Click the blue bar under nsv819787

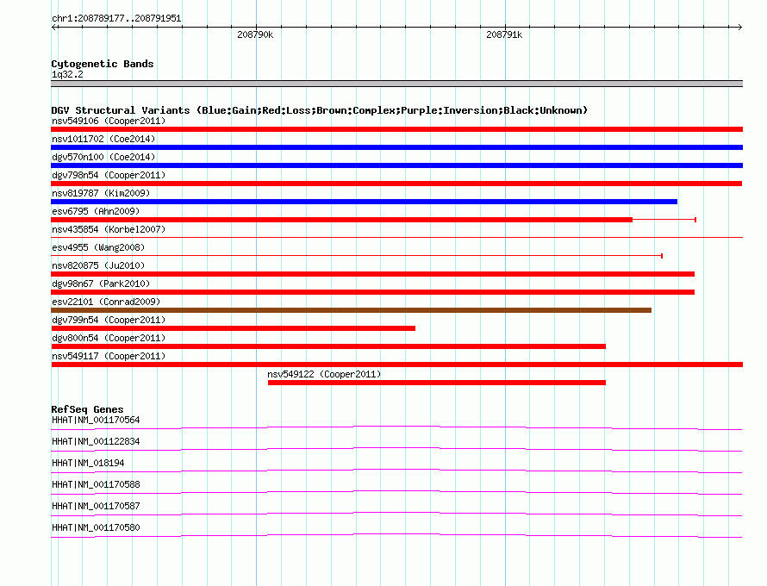tap(364, 202)
